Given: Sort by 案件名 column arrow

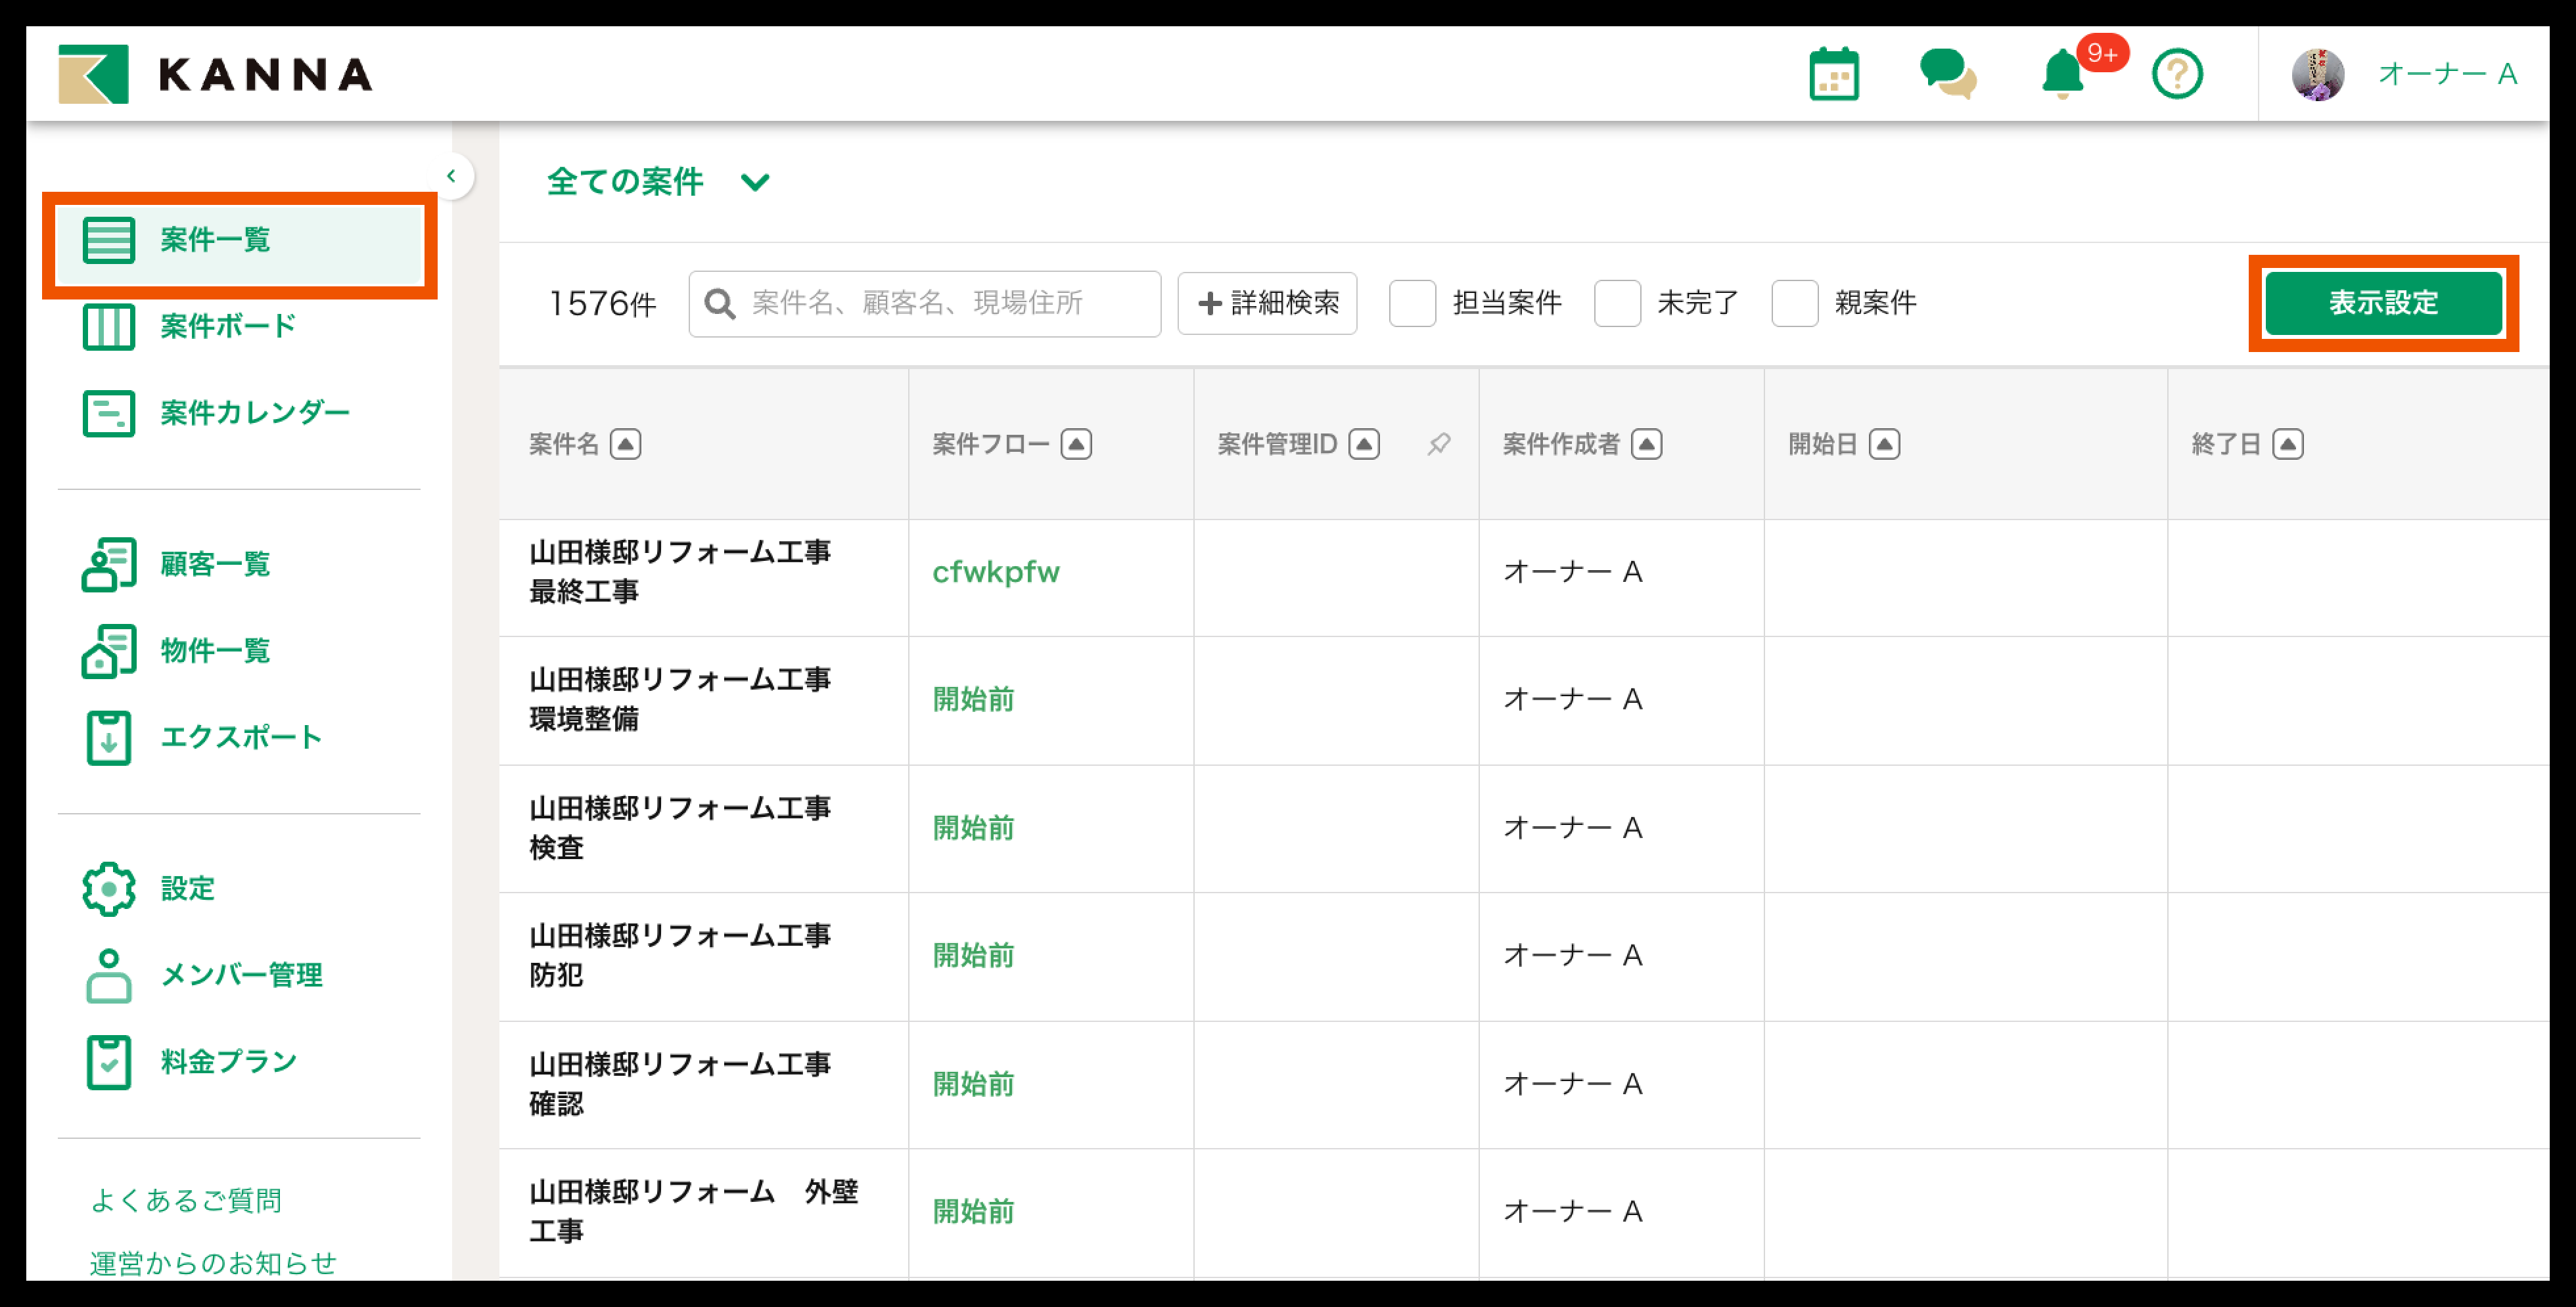Looking at the screenshot, I should tap(625, 444).
